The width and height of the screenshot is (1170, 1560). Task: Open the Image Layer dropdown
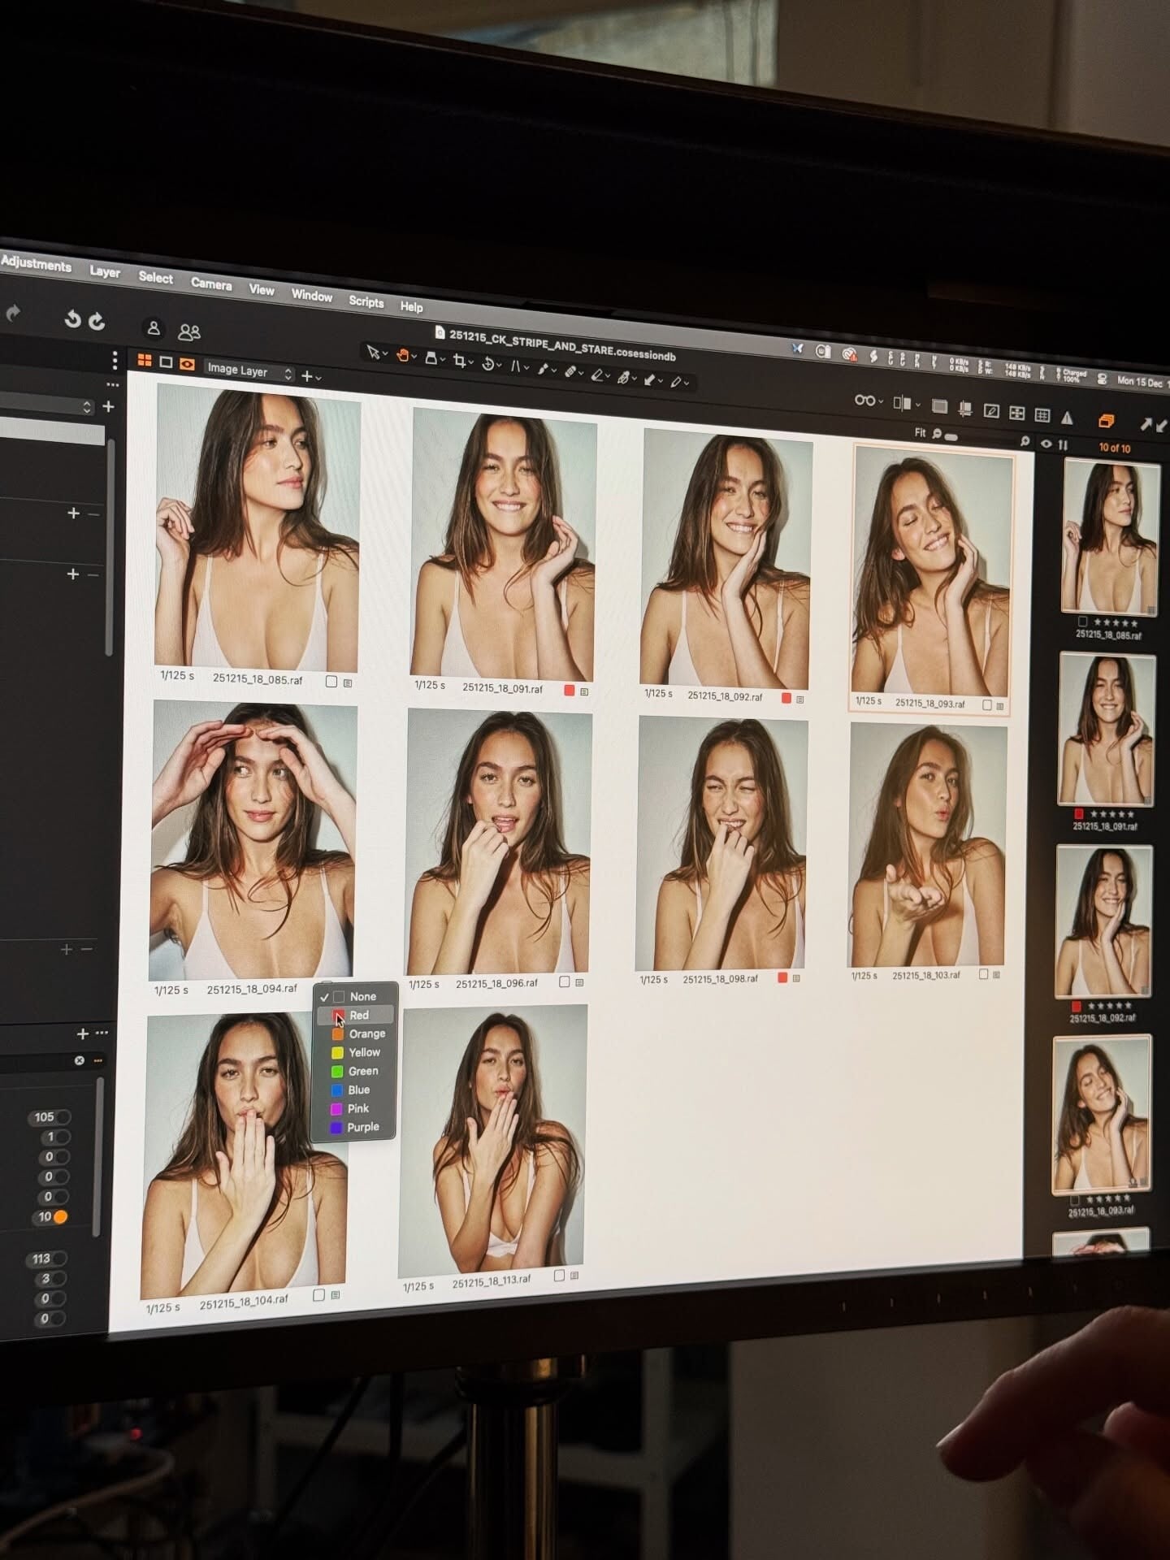pos(248,371)
